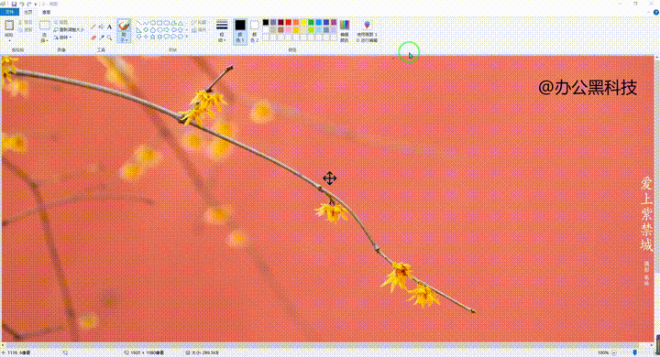Viewport: 660px width, 357px height.
Task: Expand the line Size dropdown
Action: [x=222, y=31]
